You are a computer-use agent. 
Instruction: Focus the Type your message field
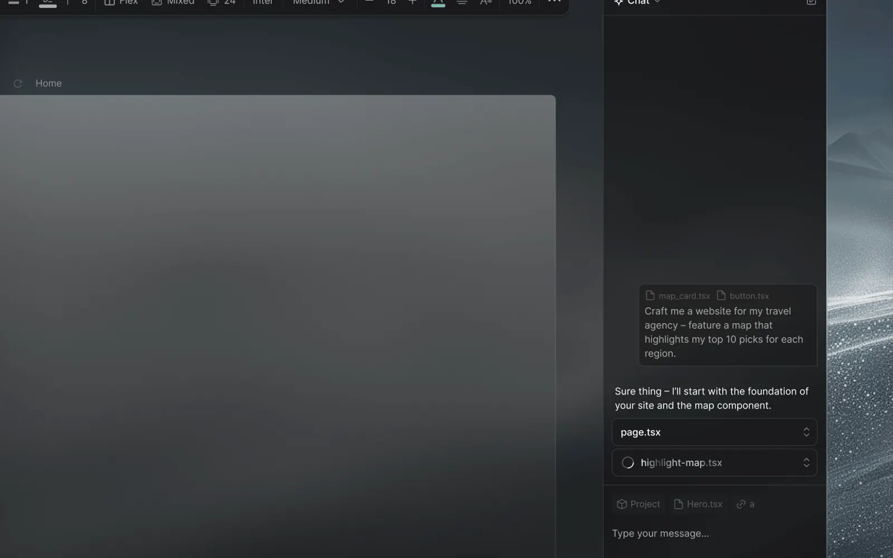pyautogui.click(x=714, y=533)
